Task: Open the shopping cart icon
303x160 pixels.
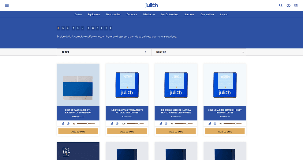Action: [x=296, y=5]
